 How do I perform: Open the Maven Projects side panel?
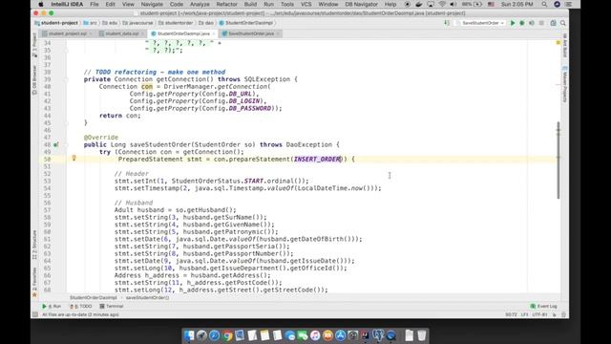click(x=565, y=84)
